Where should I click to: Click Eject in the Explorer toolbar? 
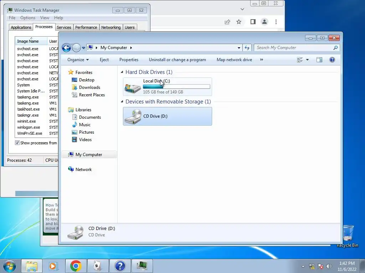pos(104,60)
